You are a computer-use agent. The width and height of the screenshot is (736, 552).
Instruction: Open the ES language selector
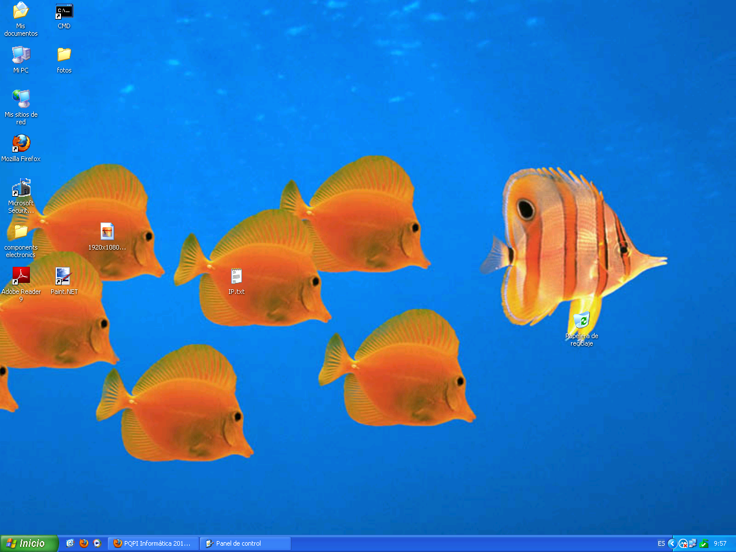coord(661,543)
